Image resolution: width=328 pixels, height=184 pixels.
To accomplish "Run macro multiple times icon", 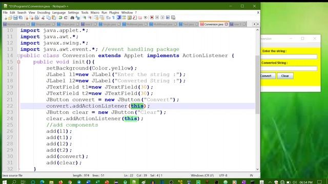I will [x=168, y=18].
